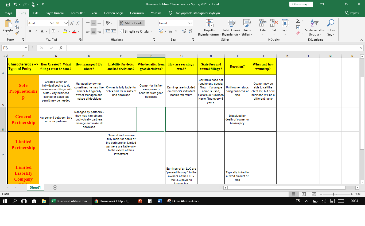
Task: Switch to the Formüller tab
Action: (78, 13)
